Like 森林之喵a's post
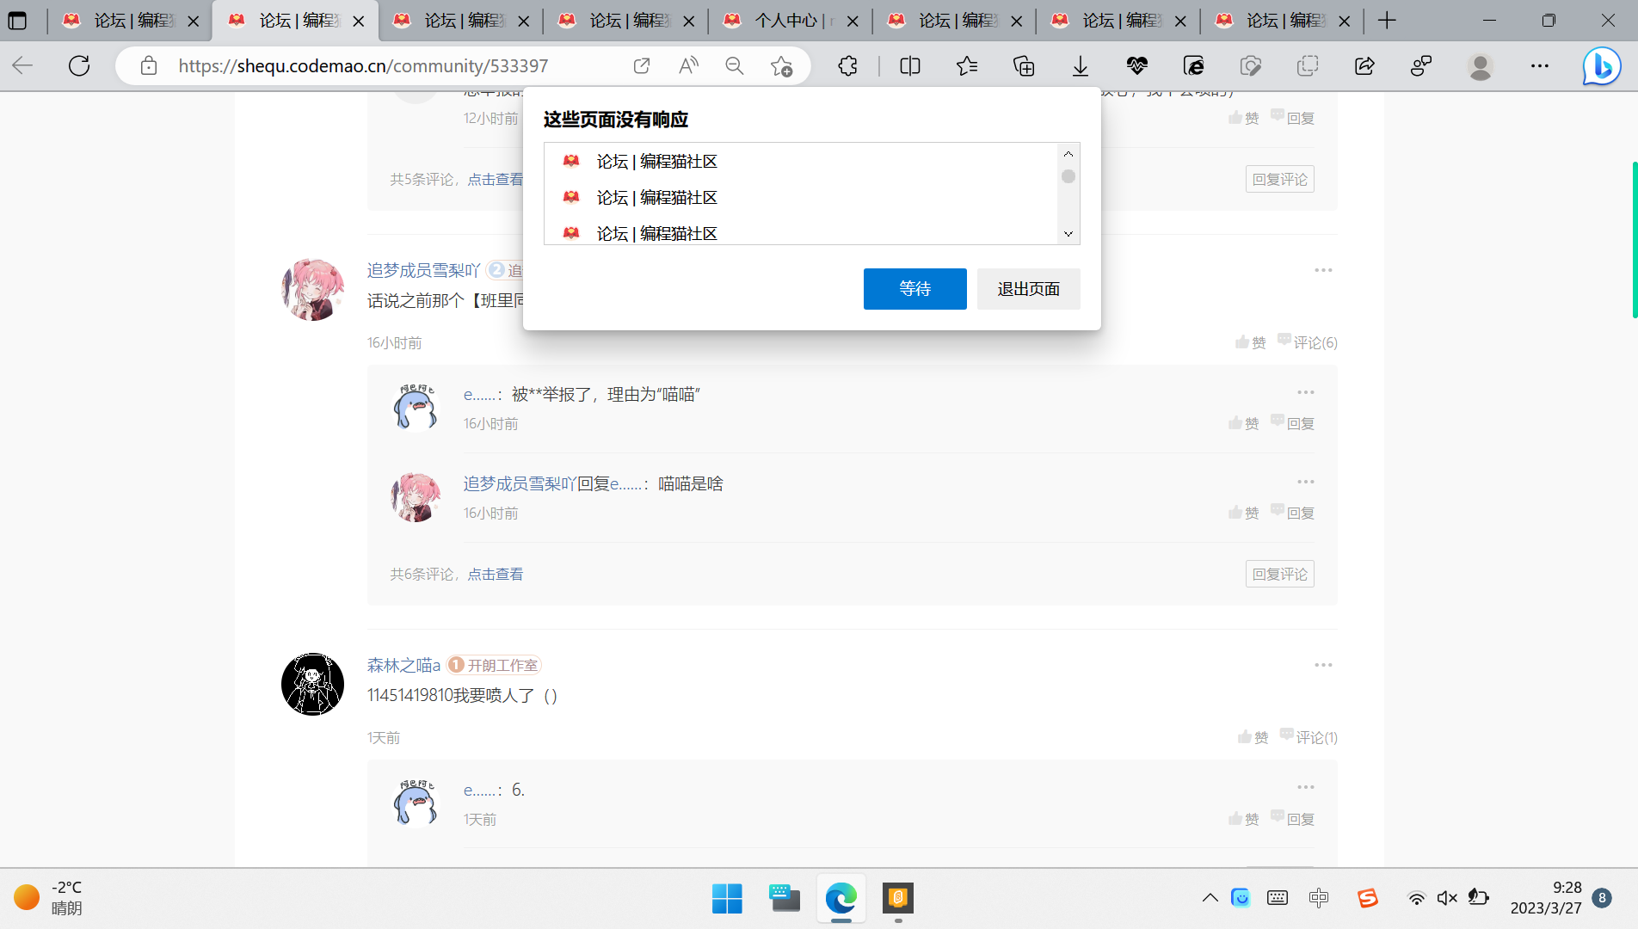The image size is (1638, 929). click(x=1253, y=737)
